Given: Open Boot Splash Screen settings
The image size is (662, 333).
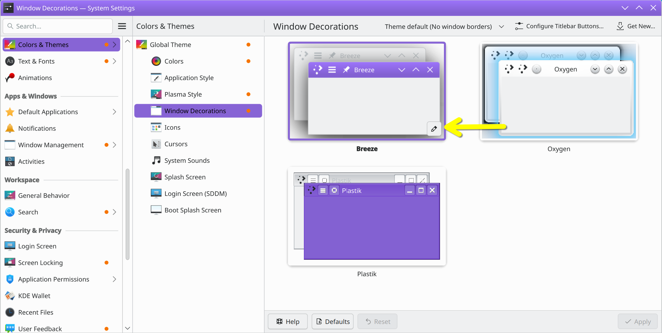Looking at the screenshot, I should [x=198, y=210].
